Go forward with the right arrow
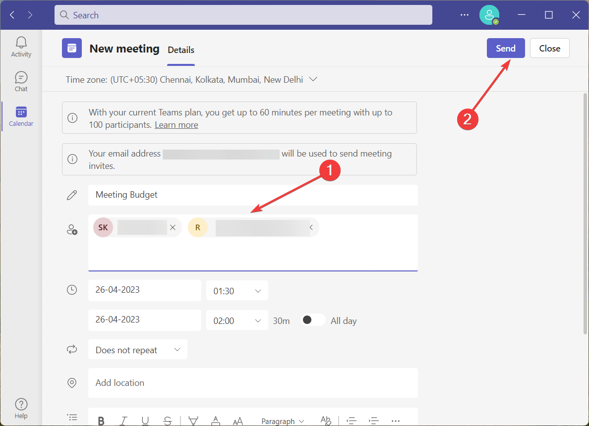This screenshot has width=589, height=426. click(x=30, y=15)
